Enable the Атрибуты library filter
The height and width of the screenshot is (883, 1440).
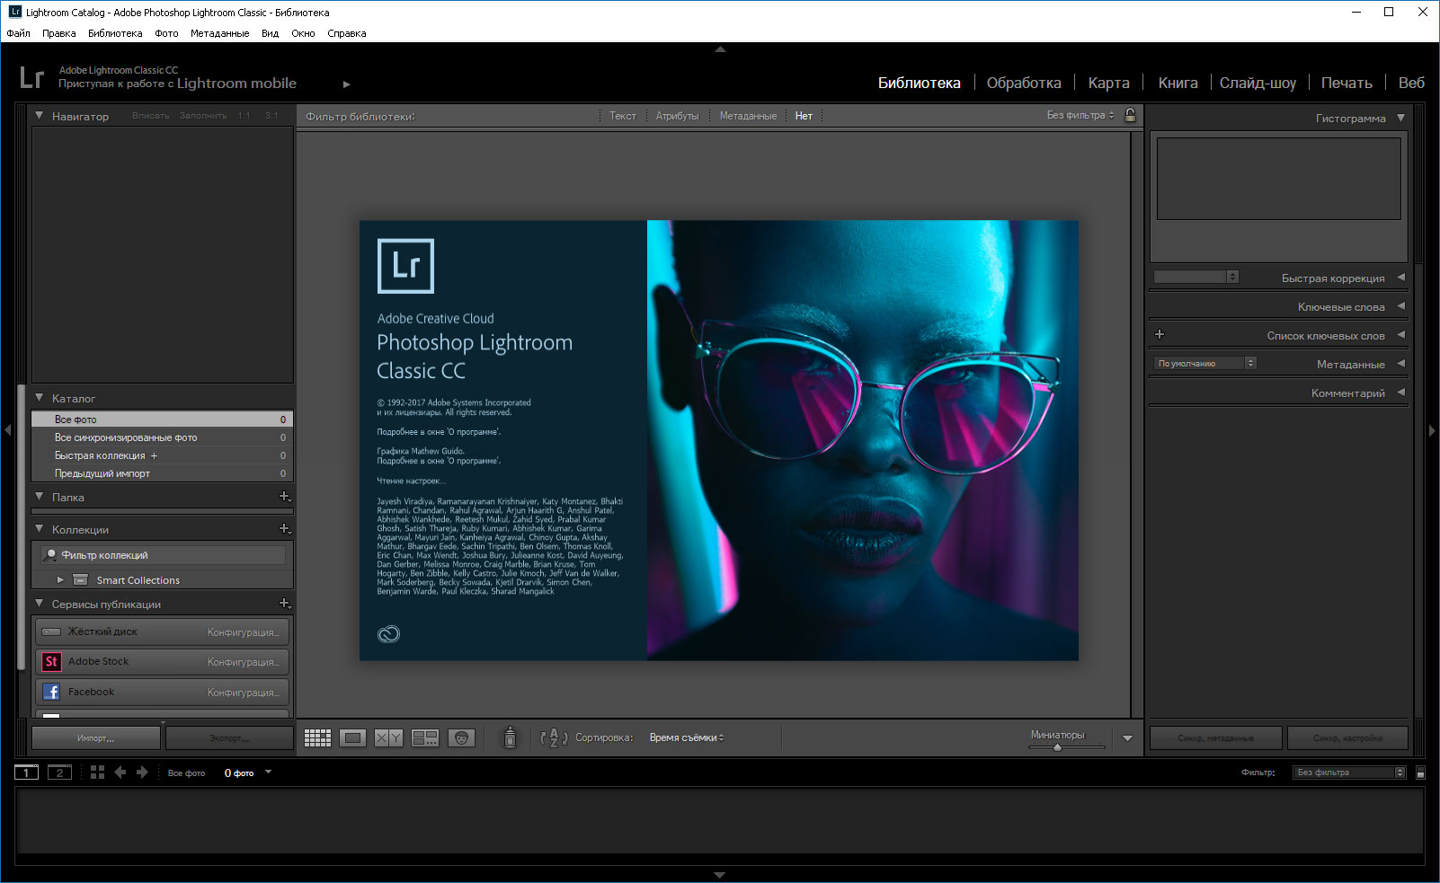[677, 116]
